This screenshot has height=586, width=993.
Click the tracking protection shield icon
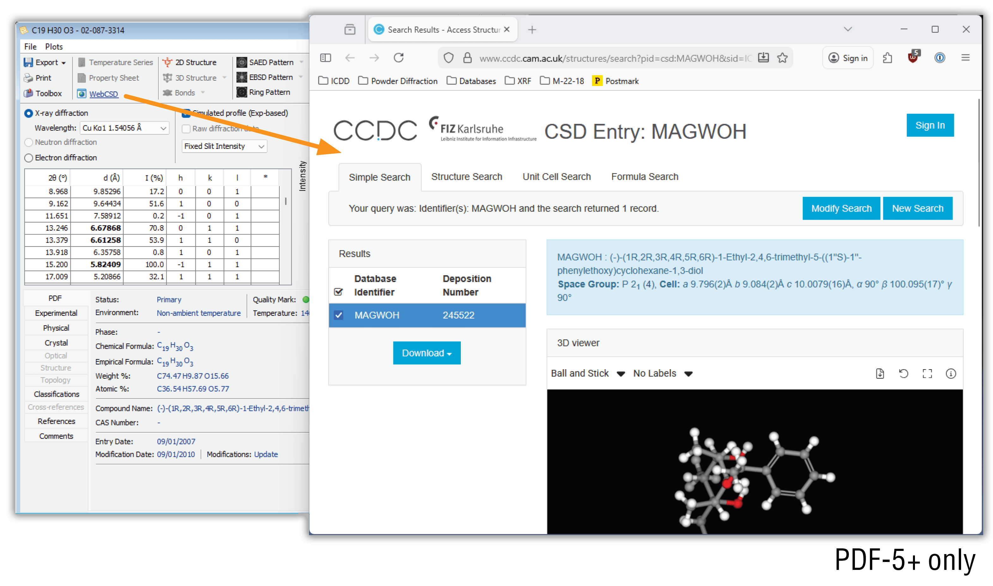(x=448, y=58)
